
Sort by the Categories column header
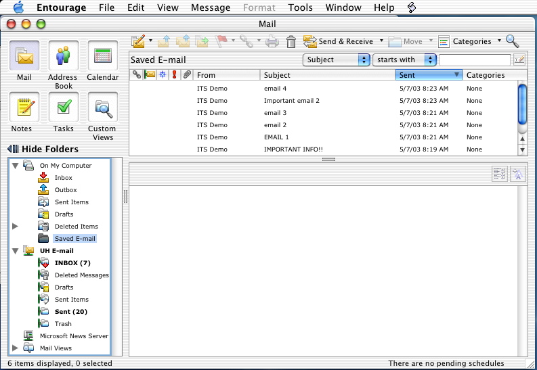(x=494, y=75)
